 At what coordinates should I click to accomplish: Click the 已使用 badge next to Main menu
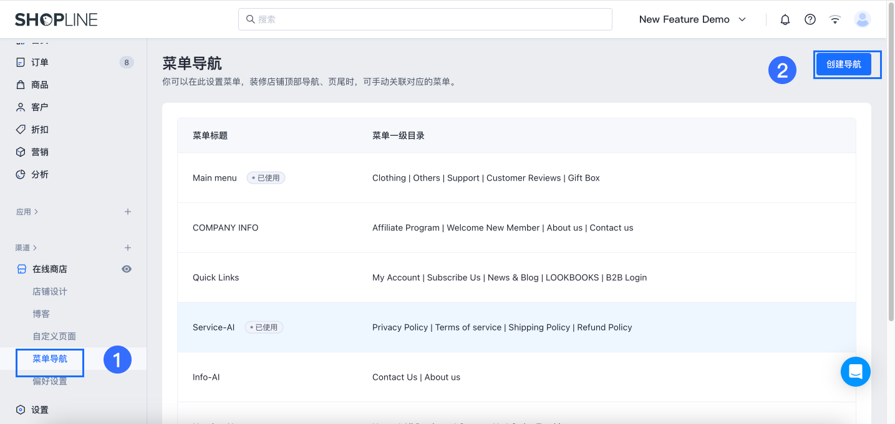(x=266, y=177)
